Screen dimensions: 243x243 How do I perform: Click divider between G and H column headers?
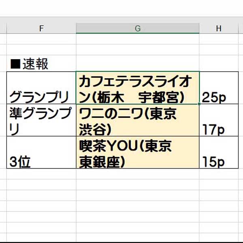(x=199, y=28)
